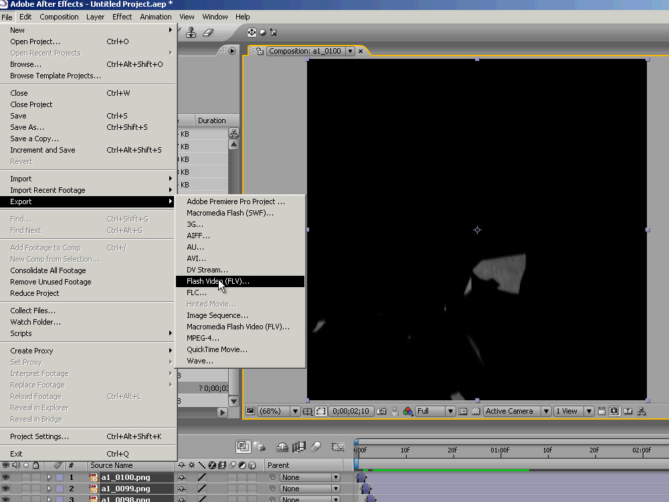The height and width of the screenshot is (502, 669).
Task: Take a snapshot with the camera icon
Action: pos(381,411)
